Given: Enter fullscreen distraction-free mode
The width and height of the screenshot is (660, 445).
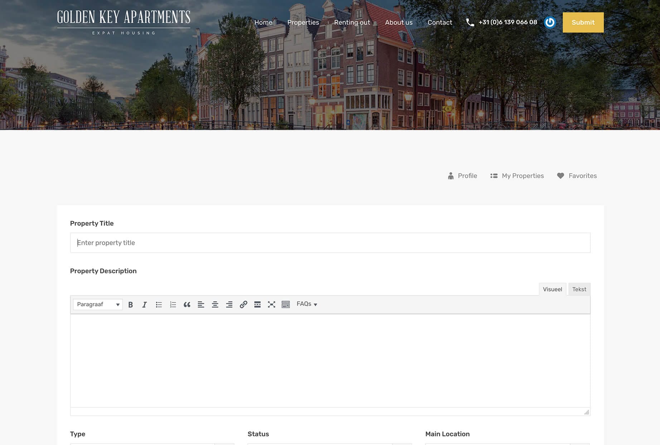Looking at the screenshot, I should [272, 304].
